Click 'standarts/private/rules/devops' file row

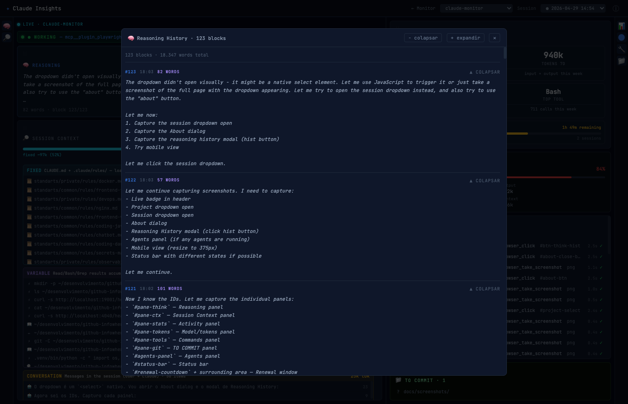pyautogui.click(x=74, y=199)
